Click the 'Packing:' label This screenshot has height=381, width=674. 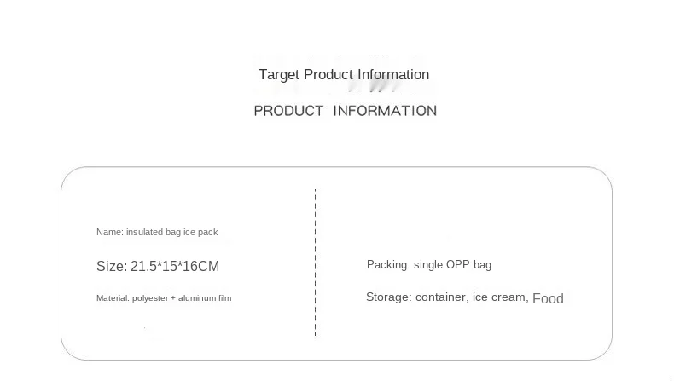(388, 264)
